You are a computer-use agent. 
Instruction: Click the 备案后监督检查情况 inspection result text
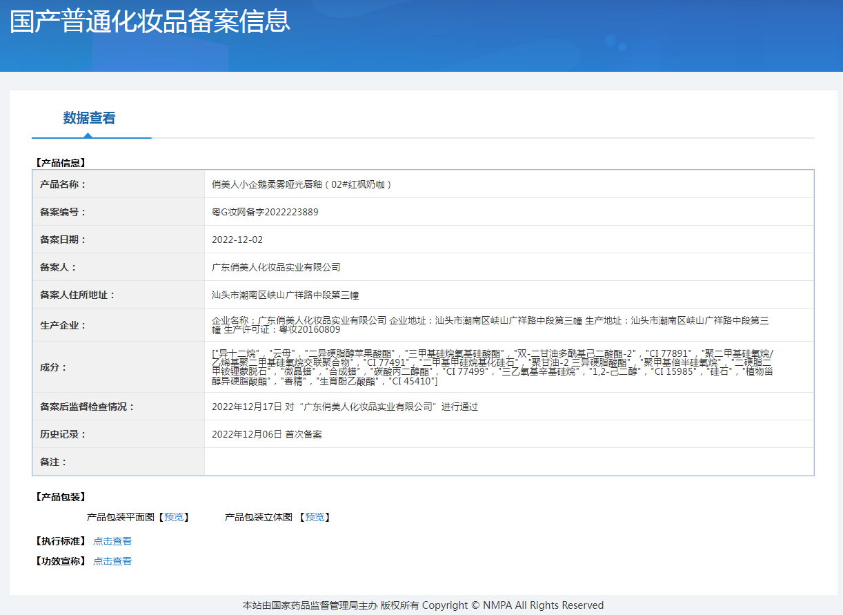[x=345, y=407]
